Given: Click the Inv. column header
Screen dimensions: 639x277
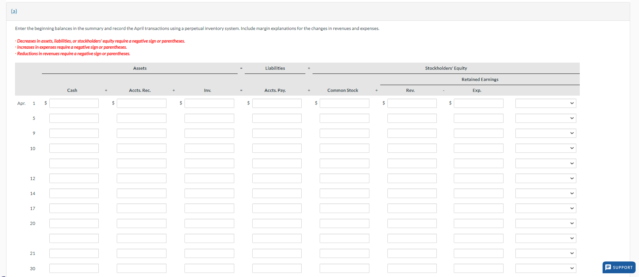Looking at the screenshot, I should (x=208, y=90).
